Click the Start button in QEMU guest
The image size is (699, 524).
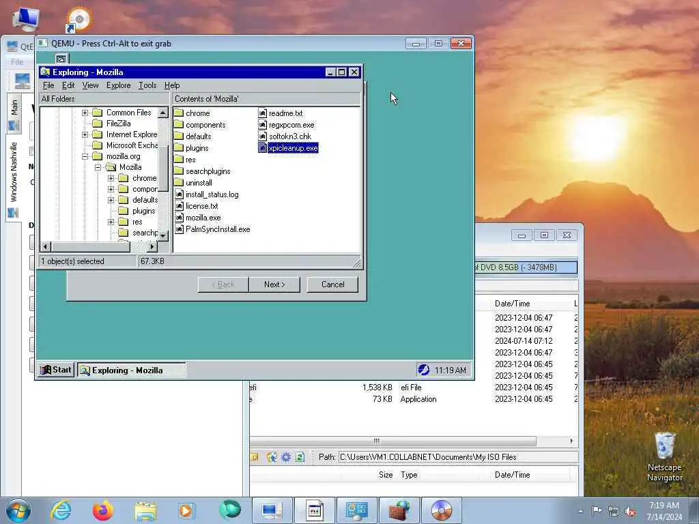click(56, 370)
